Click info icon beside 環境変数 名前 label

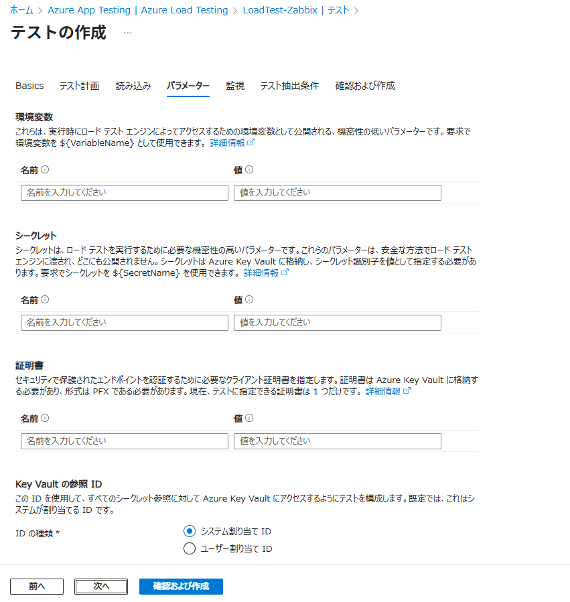45,170
